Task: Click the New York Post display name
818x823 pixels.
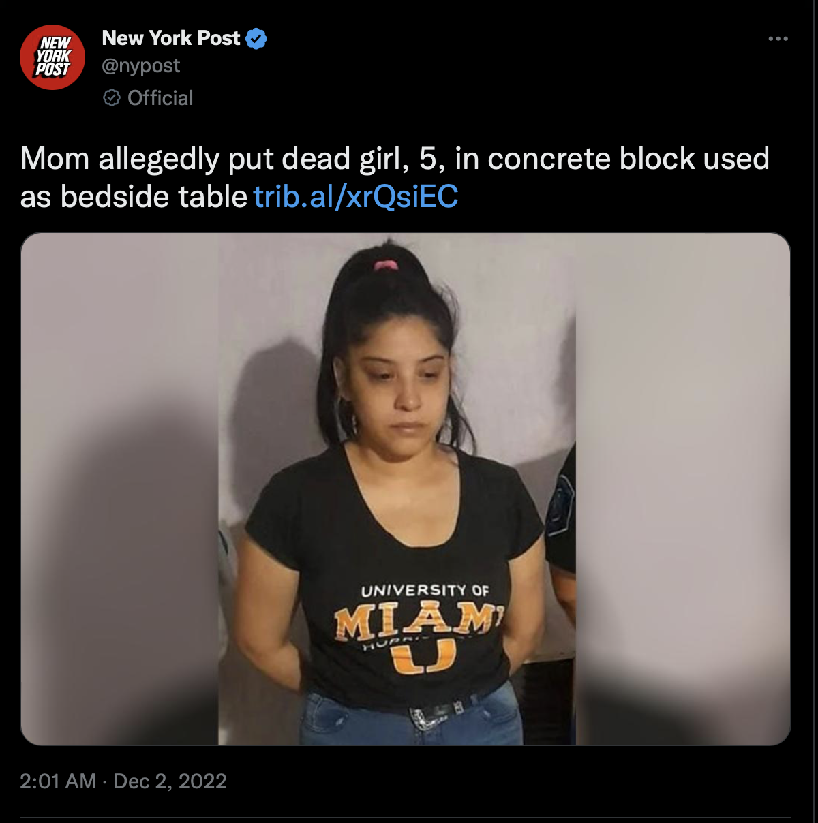Action: click(x=171, y=38)
